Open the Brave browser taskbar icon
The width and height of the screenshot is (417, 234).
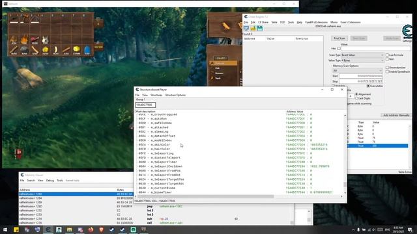[x=102, y=229]
